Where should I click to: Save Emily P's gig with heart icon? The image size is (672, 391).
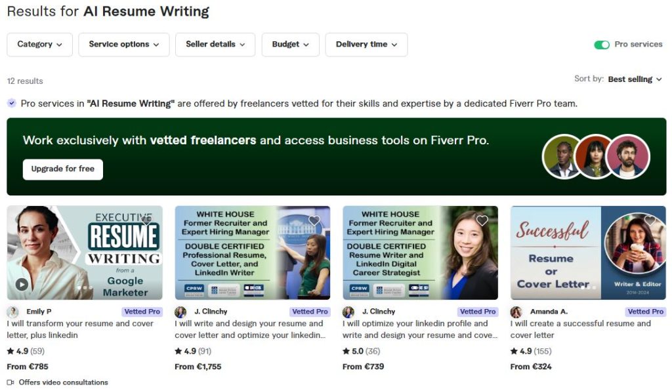pyautogui.click(x=146, y=220)
